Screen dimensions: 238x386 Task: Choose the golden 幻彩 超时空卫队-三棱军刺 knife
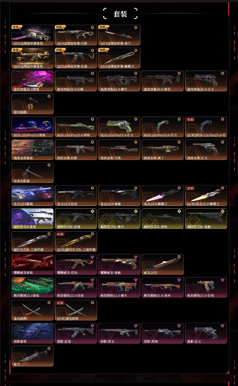pyautogui.click(x=76, y=241)
